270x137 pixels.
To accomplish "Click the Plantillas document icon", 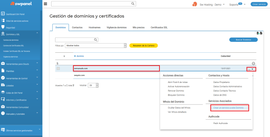I will pos(3,71).
